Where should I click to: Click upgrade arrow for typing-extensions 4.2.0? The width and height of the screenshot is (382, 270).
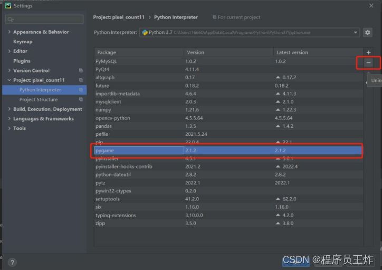click(x=278, y=215)
